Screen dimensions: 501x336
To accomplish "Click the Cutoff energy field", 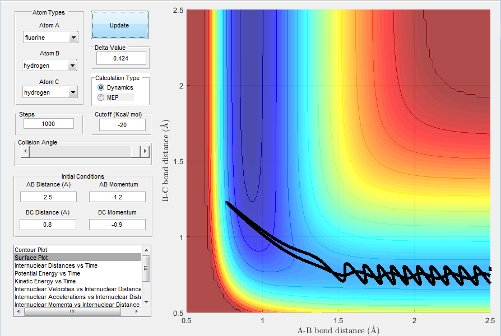I will coord(122,125).
